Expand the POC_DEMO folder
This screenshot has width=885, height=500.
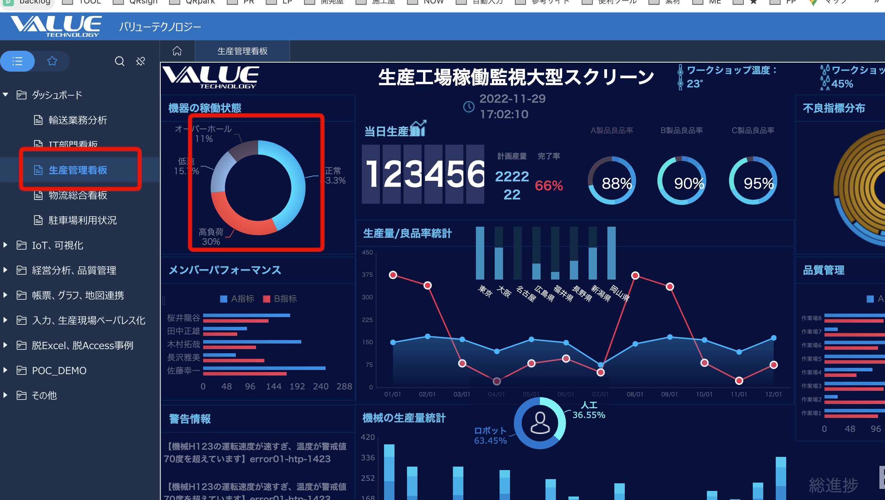(6, 370)
